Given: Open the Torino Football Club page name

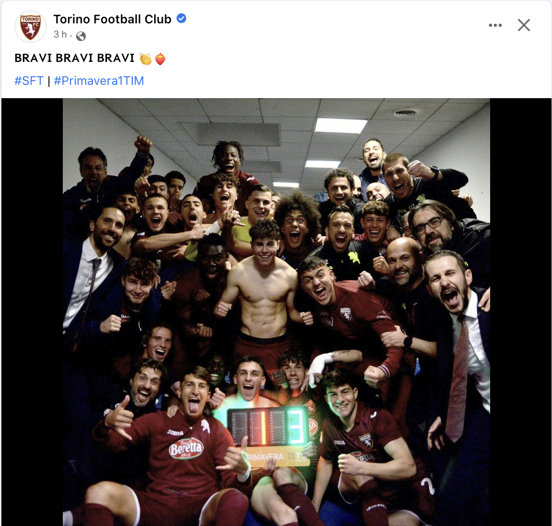Looking at the screenshot, I should click(112, 19).
